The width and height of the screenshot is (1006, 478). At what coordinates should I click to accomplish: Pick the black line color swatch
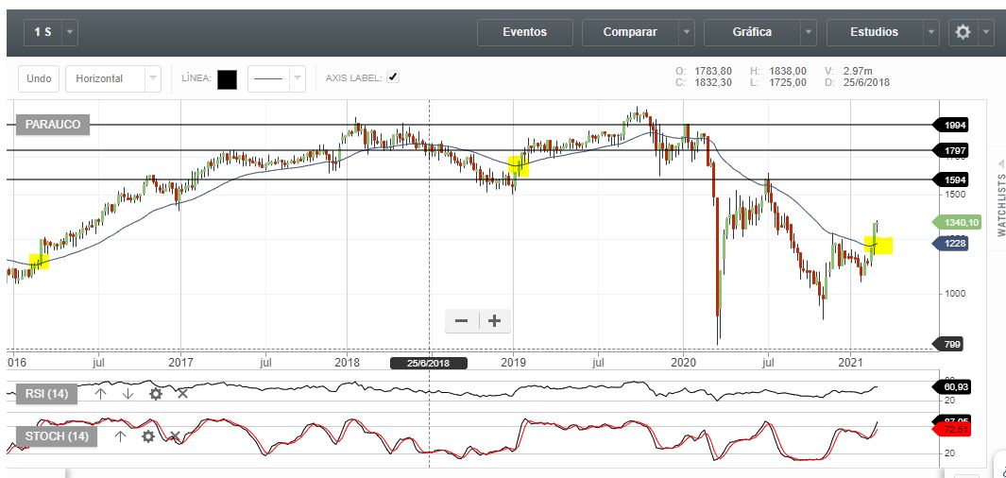[x=227, y=79]
